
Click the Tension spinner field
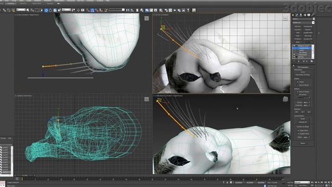(x=306, y=102)
